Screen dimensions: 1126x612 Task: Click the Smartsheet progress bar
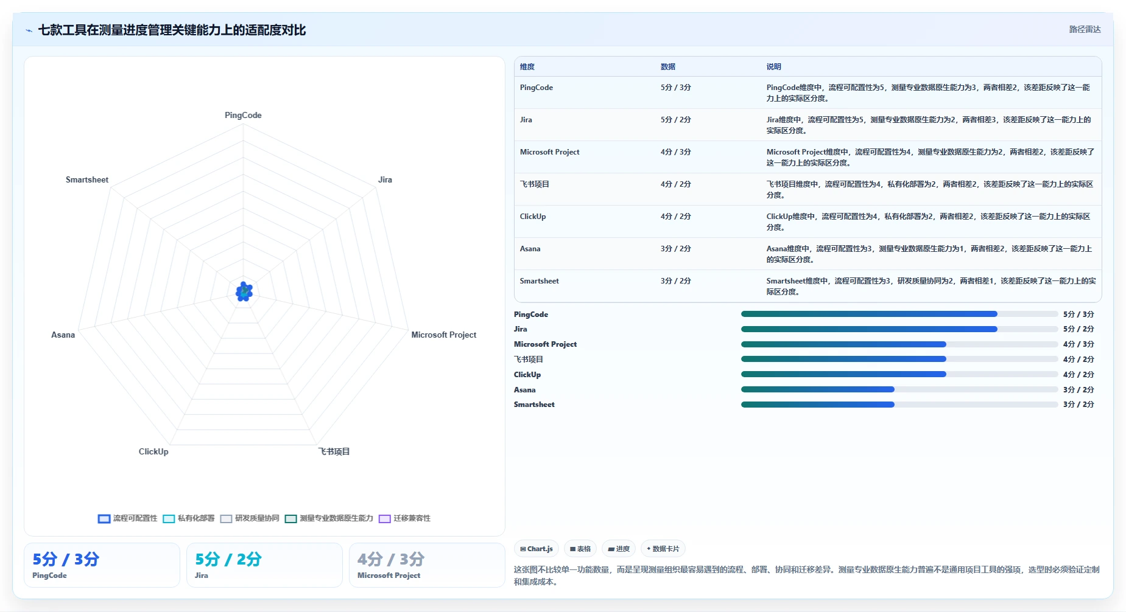click(899, 405)
